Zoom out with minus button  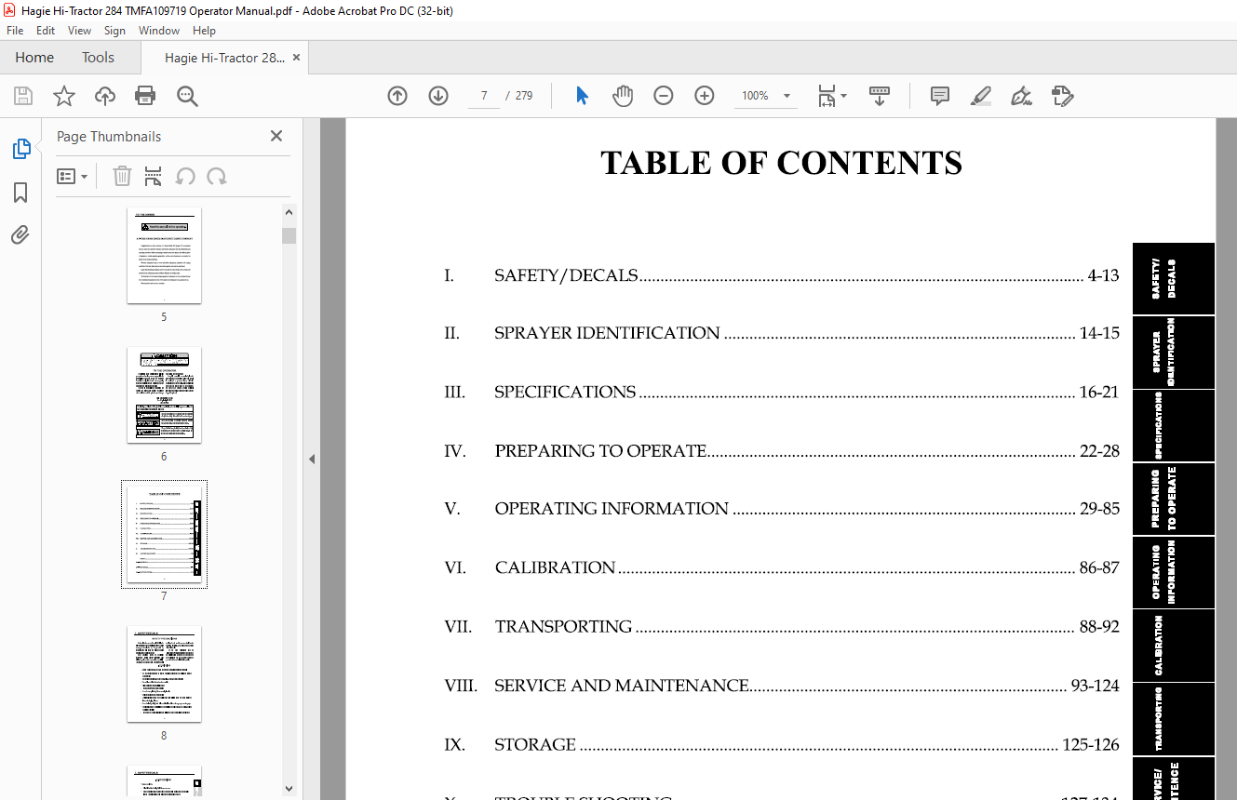click(x=664, y=96)
